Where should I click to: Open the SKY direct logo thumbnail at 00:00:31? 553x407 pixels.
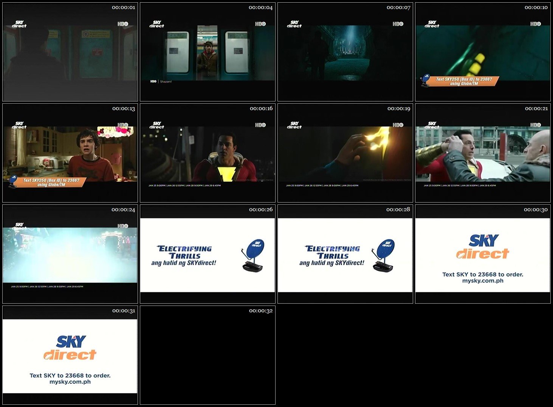tap(70, 355)
